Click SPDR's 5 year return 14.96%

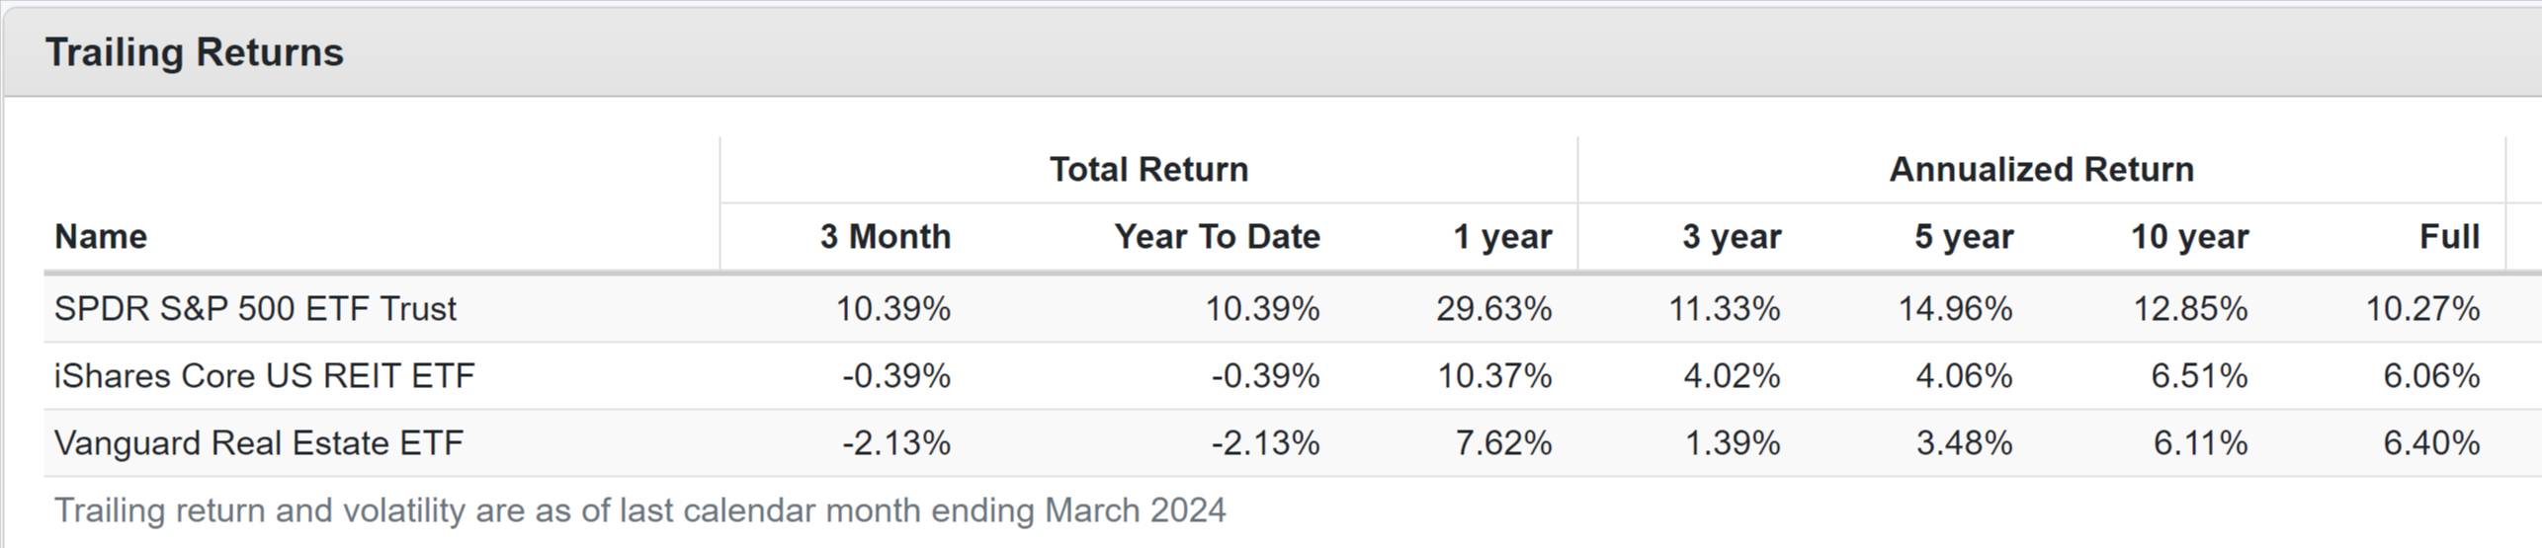coord(1955,309)
